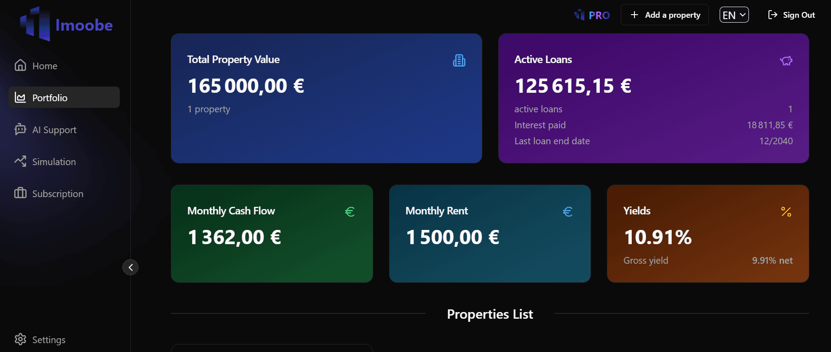Collapse the sidebar with the chevron button
This screenshot has width=831, height=352.
(x=130, y=267)
